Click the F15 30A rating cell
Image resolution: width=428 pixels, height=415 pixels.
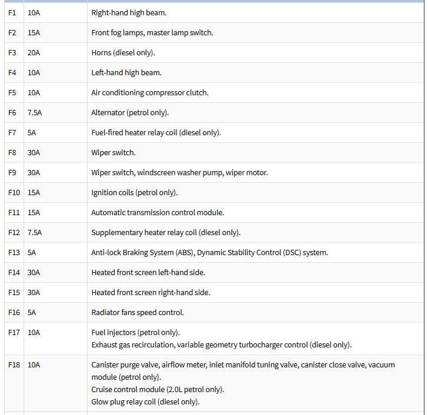[34, 292]
